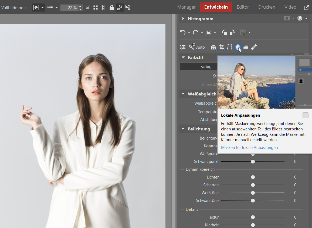312x228 pixels.
Task: Select the retouching bandage tool
Action: pyautogui.click(x=254, y=47)
